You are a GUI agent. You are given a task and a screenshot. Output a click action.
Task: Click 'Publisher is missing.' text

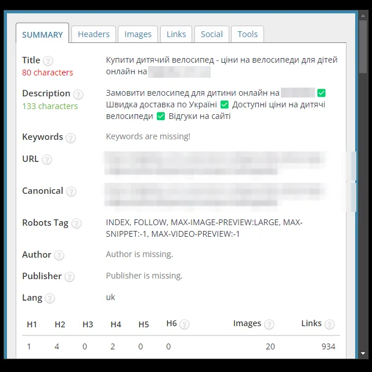pyautogui.click(x=145, y=276)
